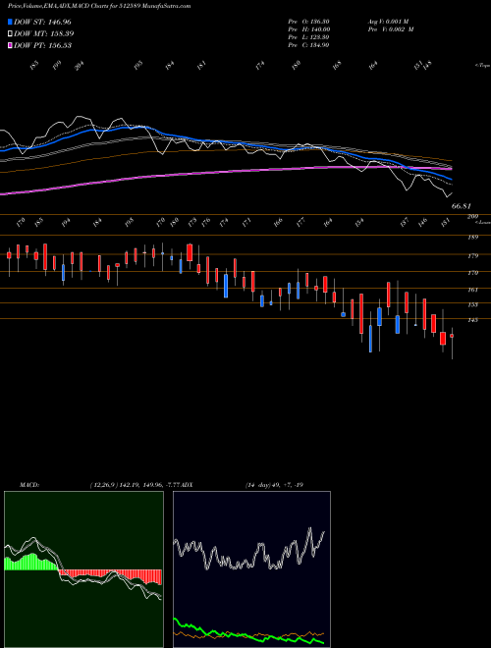
Task: Click the '194' lows label
Action: coord(65,222)
